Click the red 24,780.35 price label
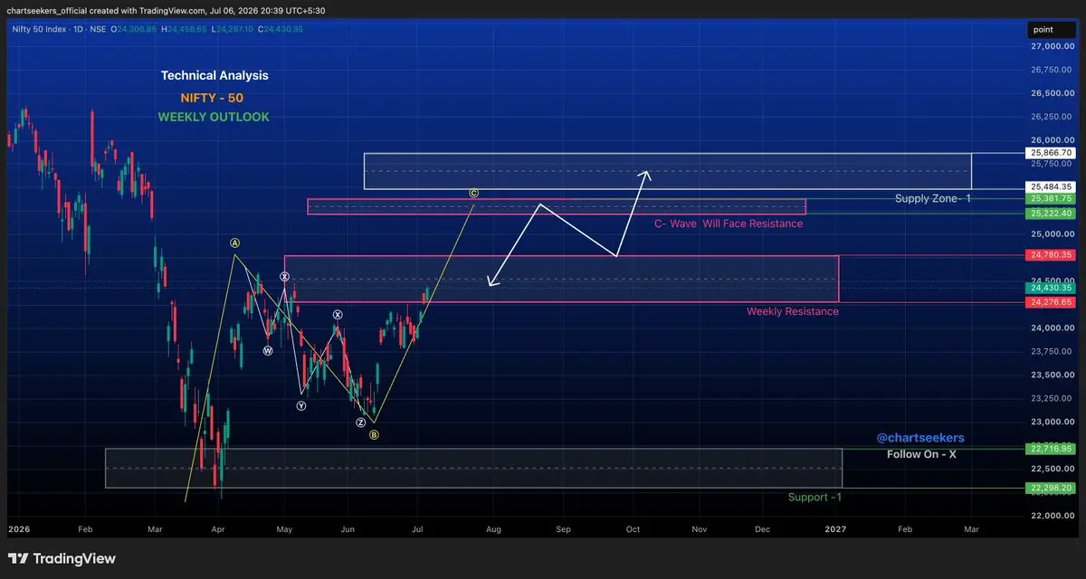The width and height of the screenshot is (1086, 579). tap(1051, 255)
